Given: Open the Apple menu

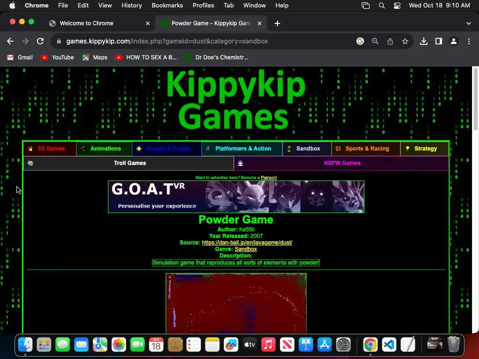Looking at the screenshot, I should point(12,6).
